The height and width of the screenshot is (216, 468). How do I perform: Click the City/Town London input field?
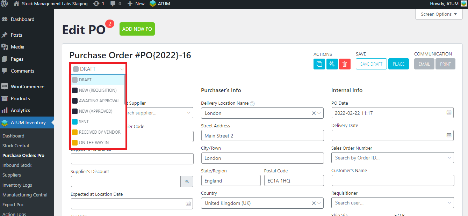(x=262, y=158)
